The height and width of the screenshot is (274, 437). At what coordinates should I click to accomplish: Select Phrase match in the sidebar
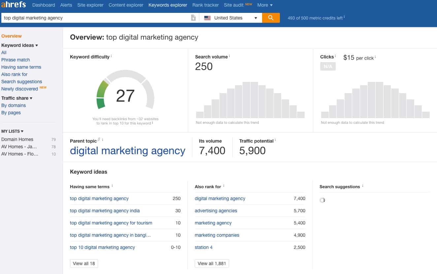tap(16, 60)
